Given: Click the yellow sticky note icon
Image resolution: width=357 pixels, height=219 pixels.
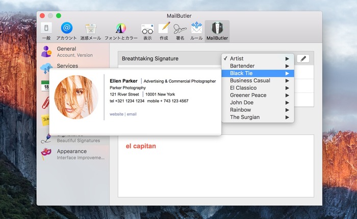Looking at the screenshot, I should (x=45, y=120).
